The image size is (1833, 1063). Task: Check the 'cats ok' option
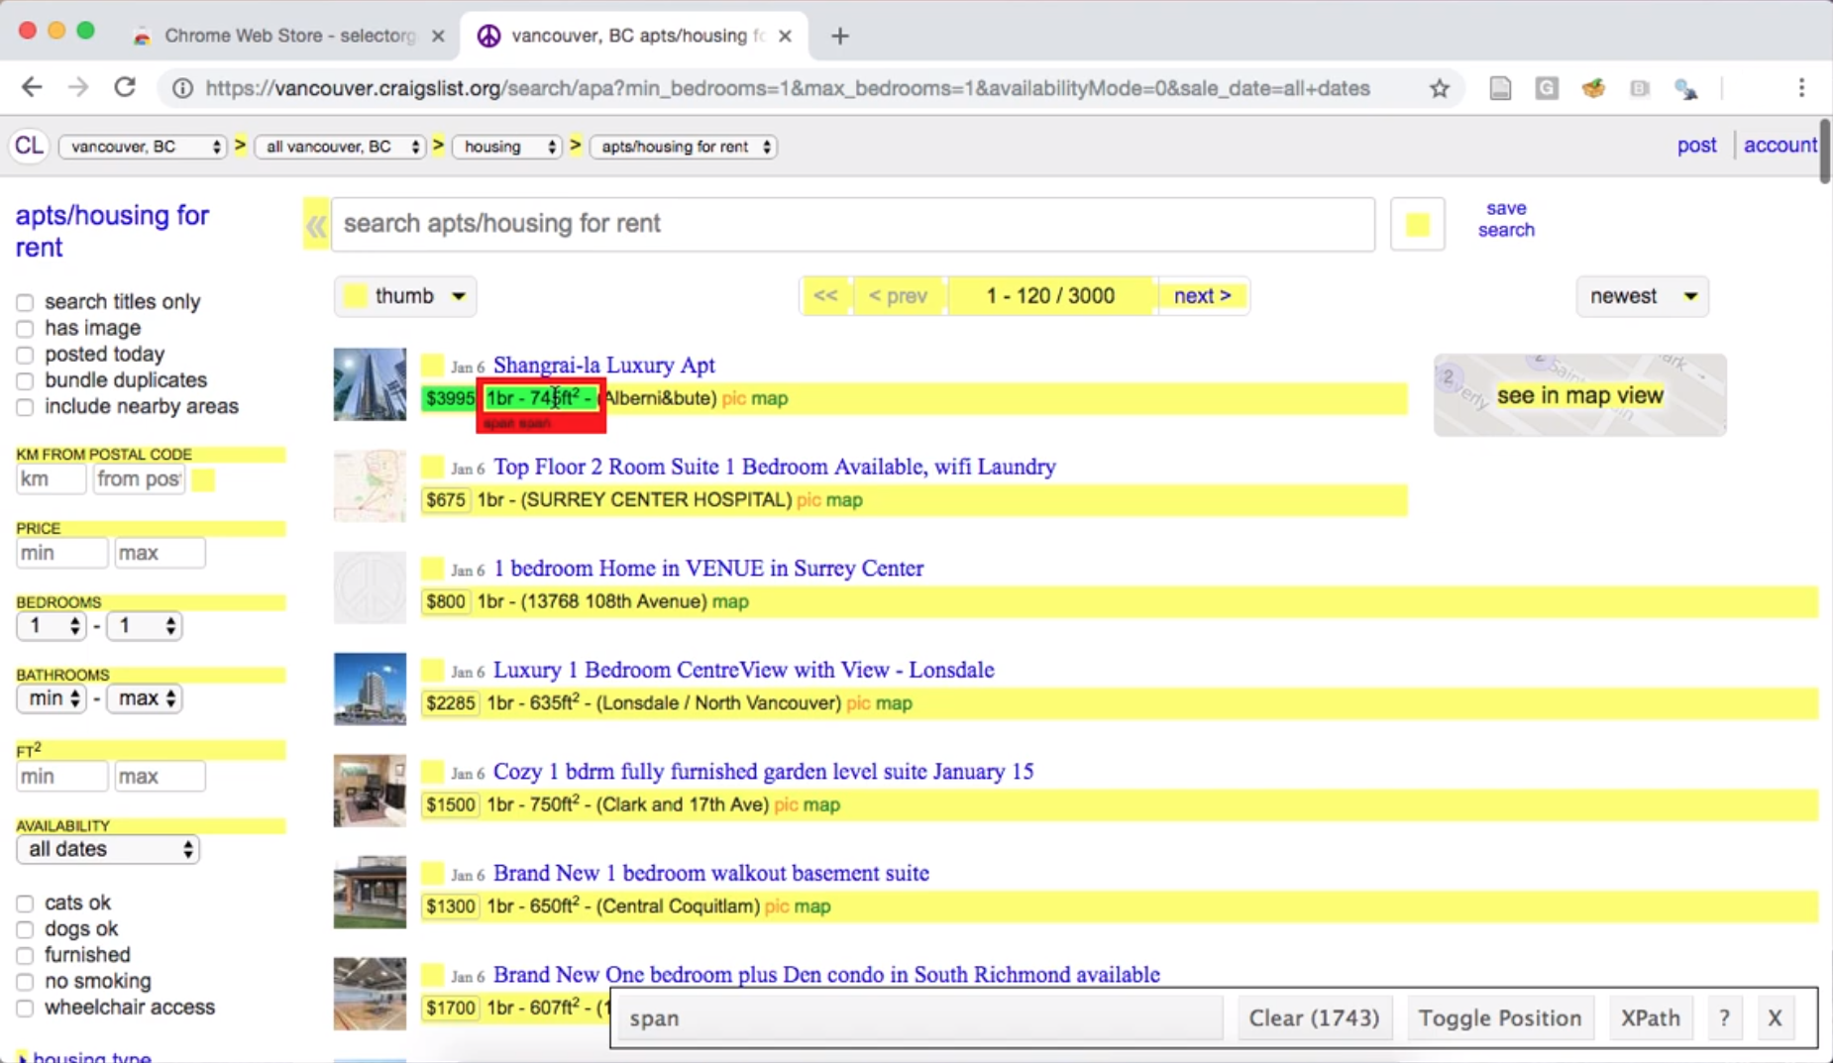[x=25, y=904]
